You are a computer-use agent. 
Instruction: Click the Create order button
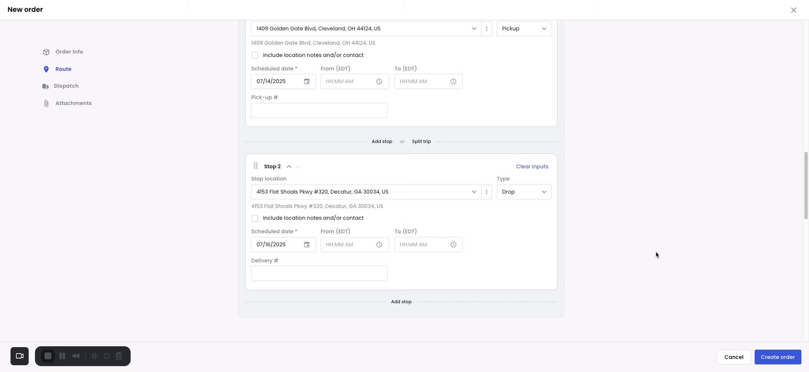pyautogui.click(x=778, y=357)
